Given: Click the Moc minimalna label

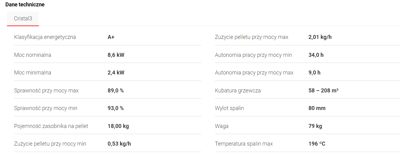Looking at the screenshot, I should click(33, 73).
